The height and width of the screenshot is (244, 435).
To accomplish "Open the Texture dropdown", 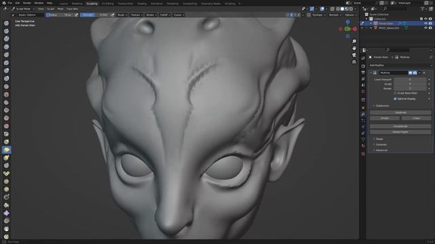I will click(x=137, y=15).
